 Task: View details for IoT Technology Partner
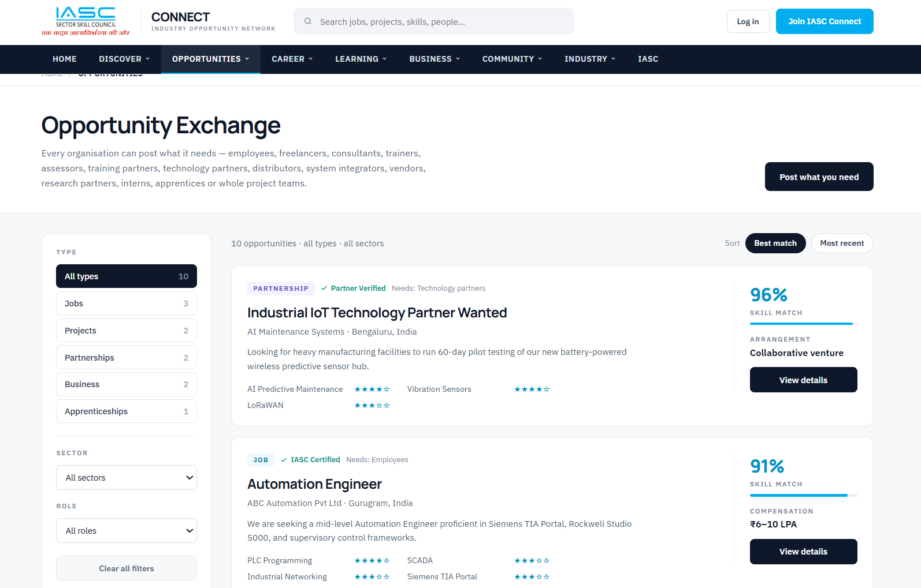803,380
